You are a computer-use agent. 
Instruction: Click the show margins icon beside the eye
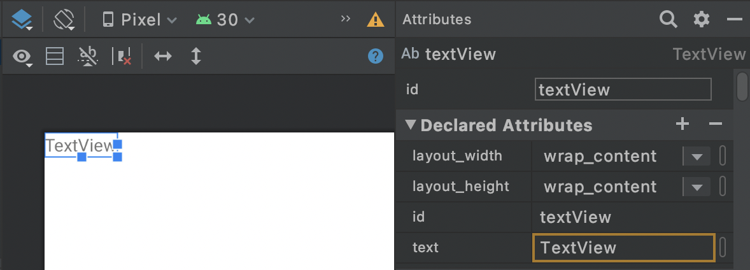tap(55, 56)
